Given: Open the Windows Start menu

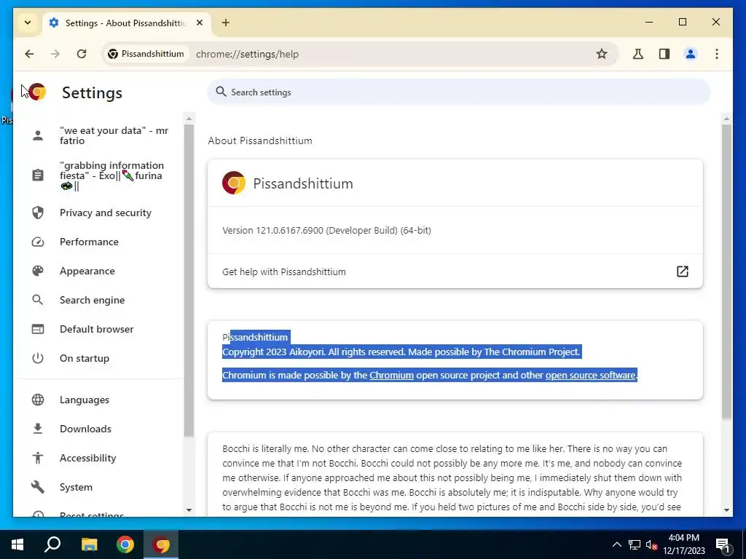Looking at the screenshot, I should [17, 544].
